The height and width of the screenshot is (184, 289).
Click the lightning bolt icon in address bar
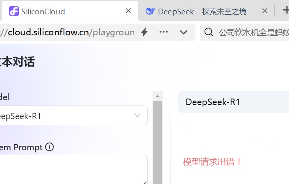point(144,32)
